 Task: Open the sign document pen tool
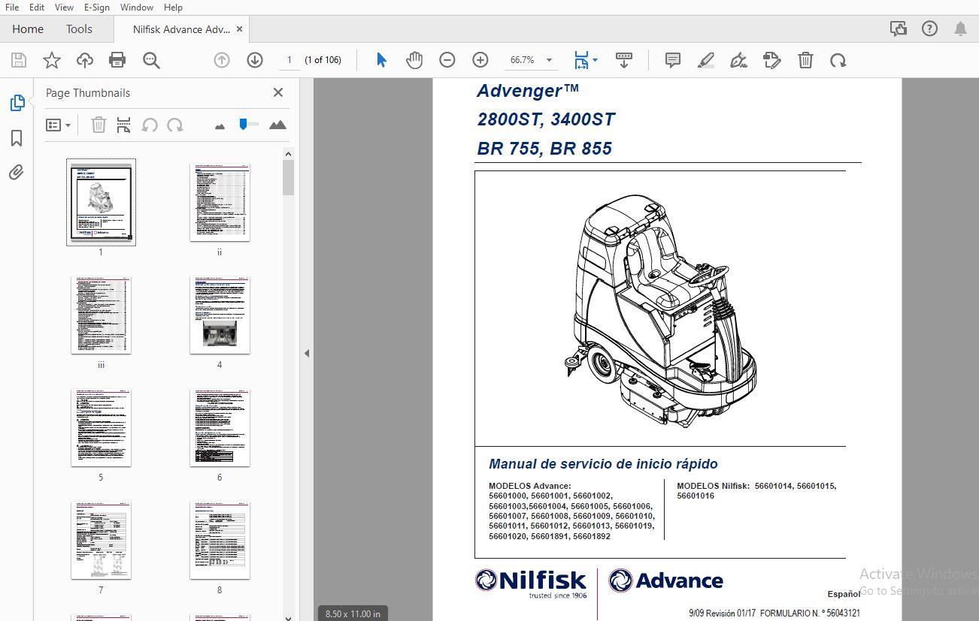[x=739, y=60]
